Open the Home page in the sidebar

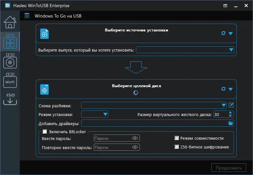pos(10,22)
